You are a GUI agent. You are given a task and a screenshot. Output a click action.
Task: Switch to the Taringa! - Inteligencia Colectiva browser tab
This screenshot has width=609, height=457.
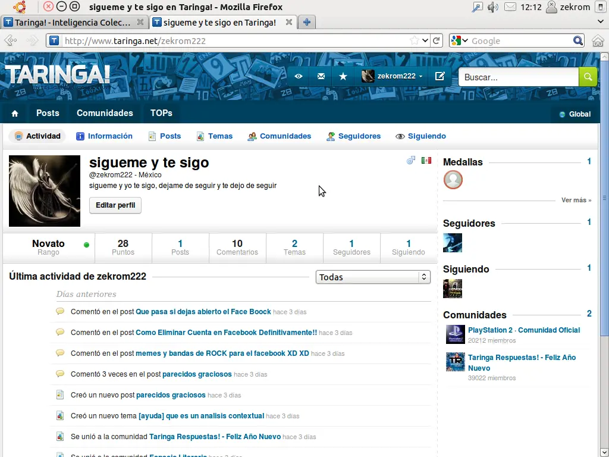tap(74, 22)
